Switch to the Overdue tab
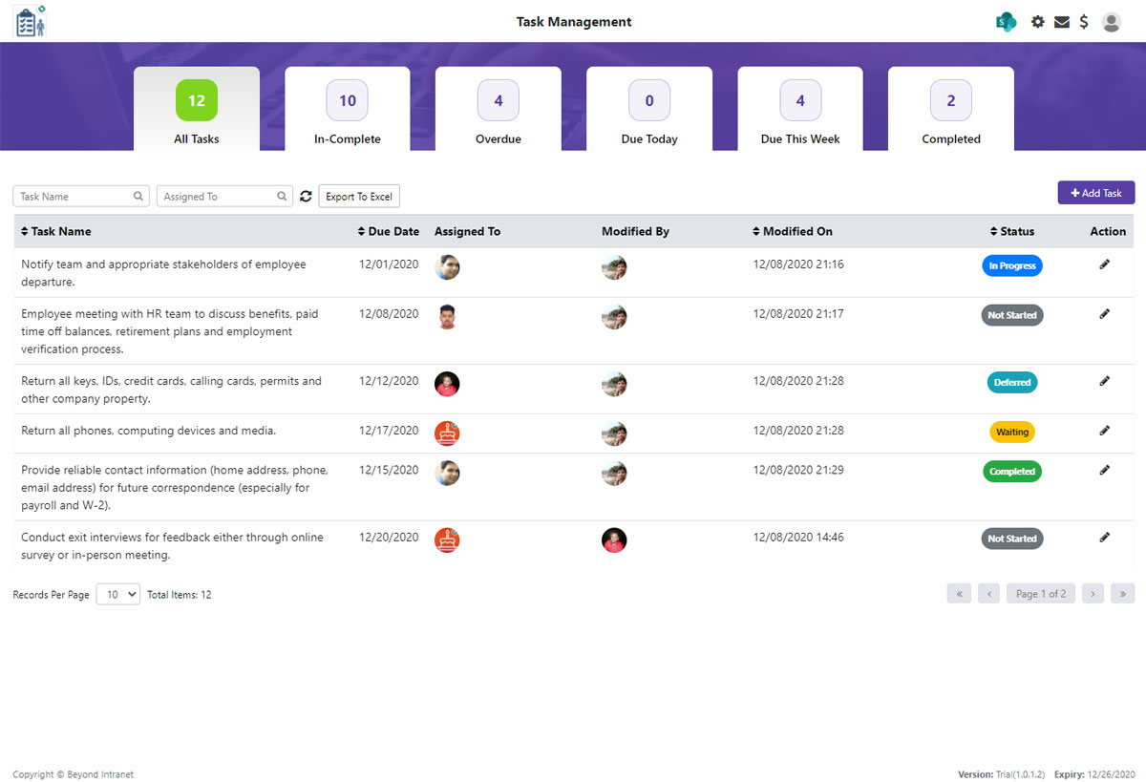 click(x=498, y=107)
